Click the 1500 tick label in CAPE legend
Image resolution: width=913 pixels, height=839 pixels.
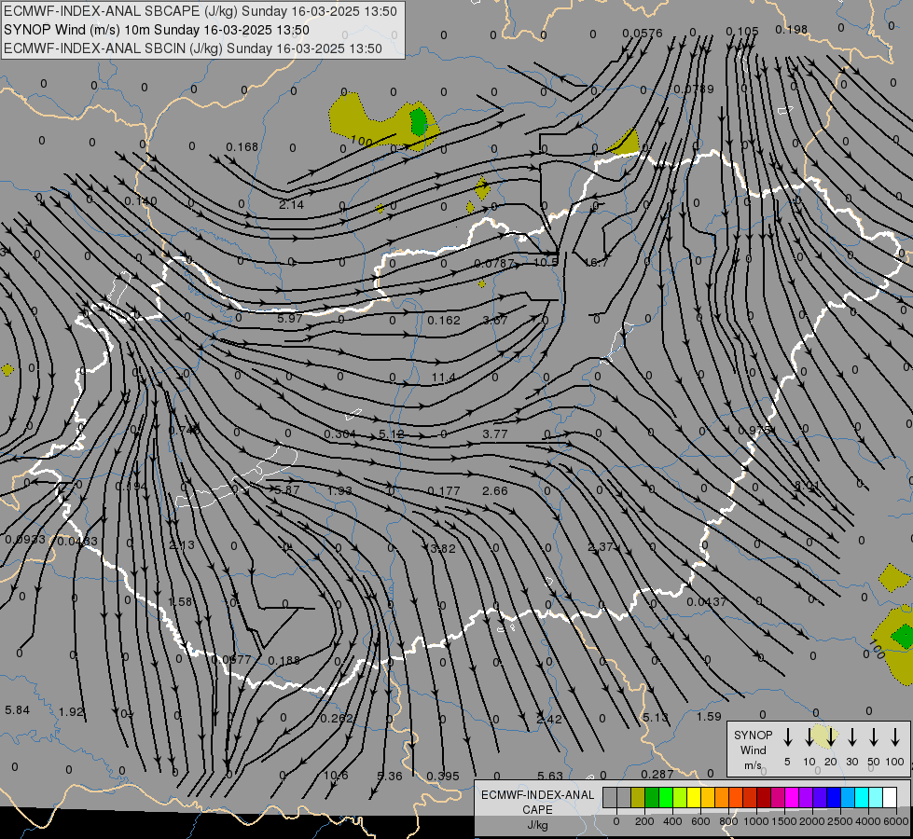[784, 821]
